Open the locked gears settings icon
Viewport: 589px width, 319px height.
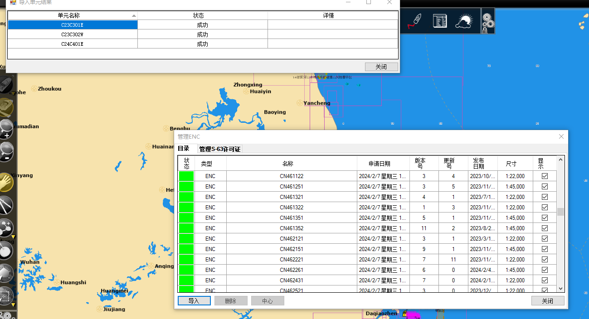pyautogui.click(x=488, y=22)
